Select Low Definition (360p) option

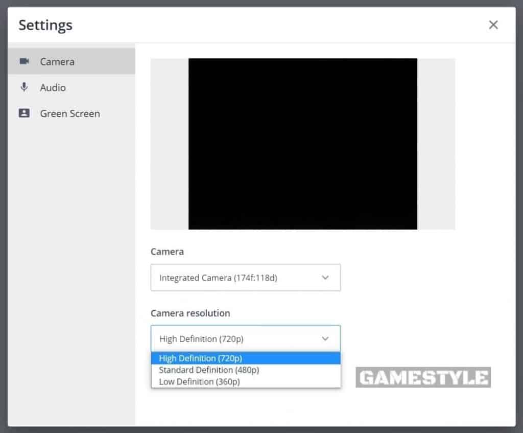pyautogui.click(x=199, y=381)
